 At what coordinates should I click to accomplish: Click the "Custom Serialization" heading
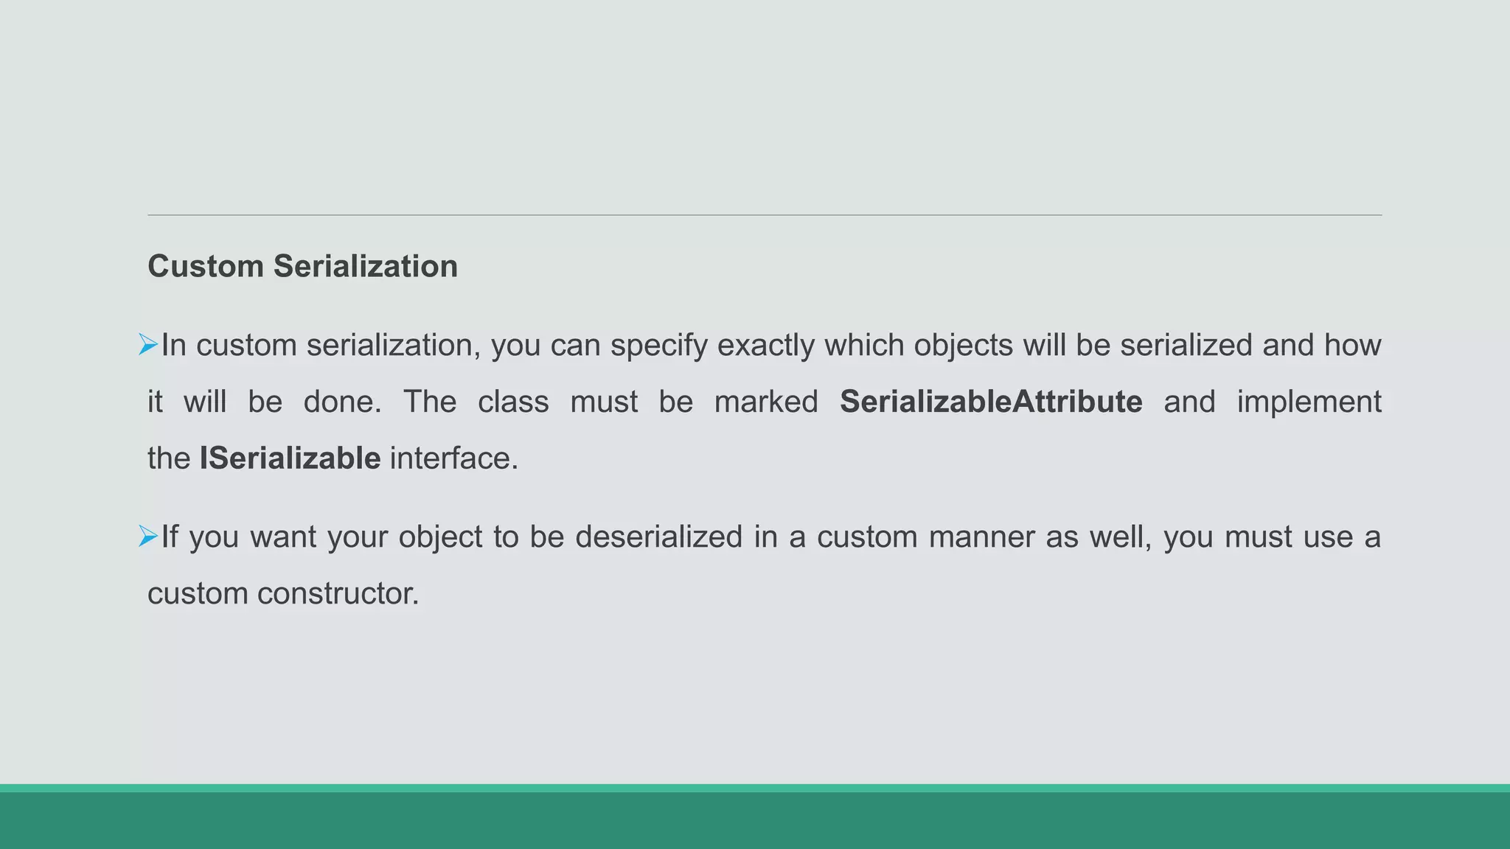(x=302, y=266)
